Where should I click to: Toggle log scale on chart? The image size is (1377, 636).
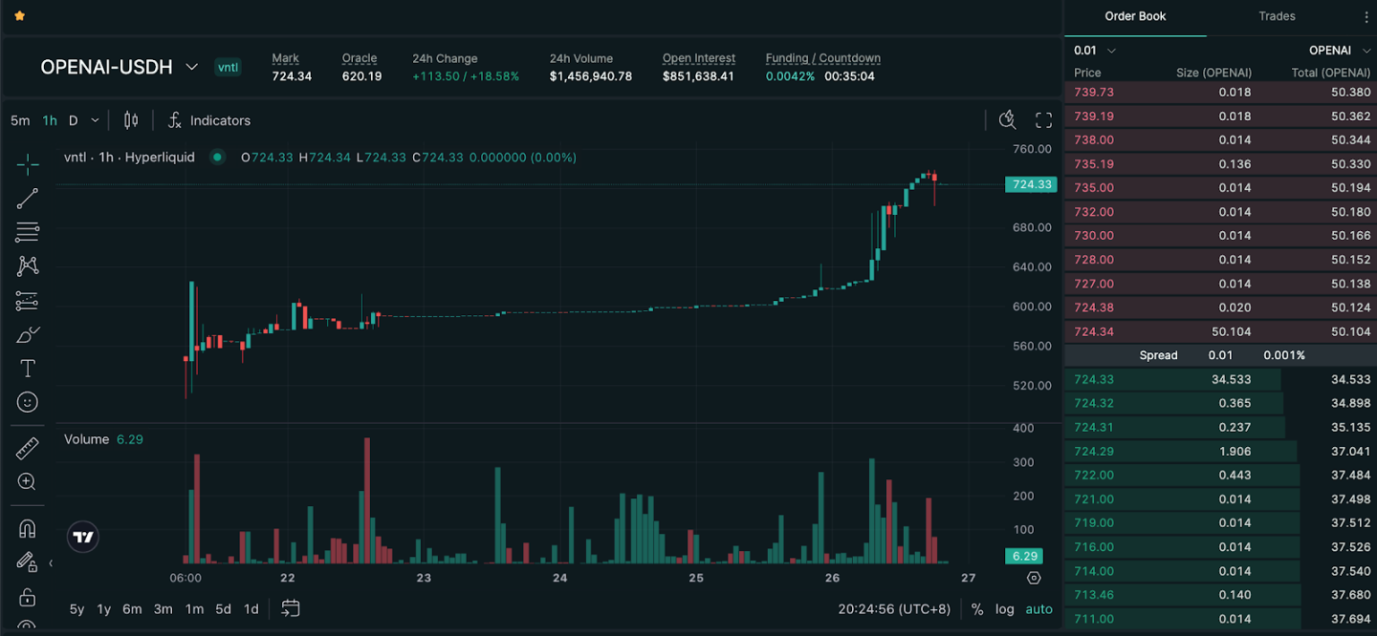(1004, 609)
